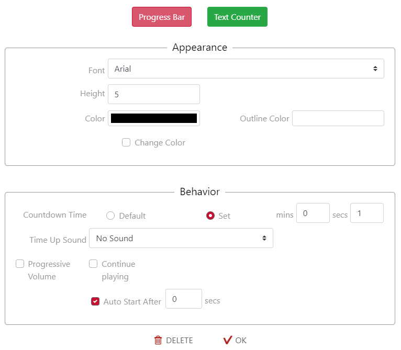
Task: Select the Default countdown time radio
Action: coord(110,216)
